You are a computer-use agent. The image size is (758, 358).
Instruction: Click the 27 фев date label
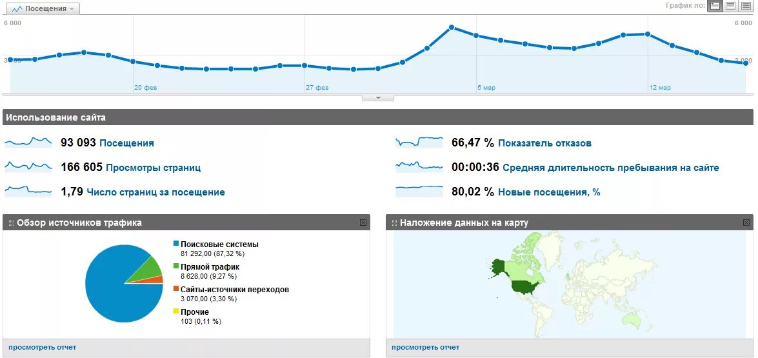[x=317, y=88]
